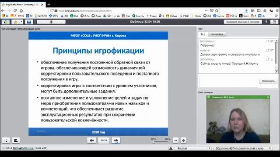
Task: Open a new browser tab
Action: 49,4
